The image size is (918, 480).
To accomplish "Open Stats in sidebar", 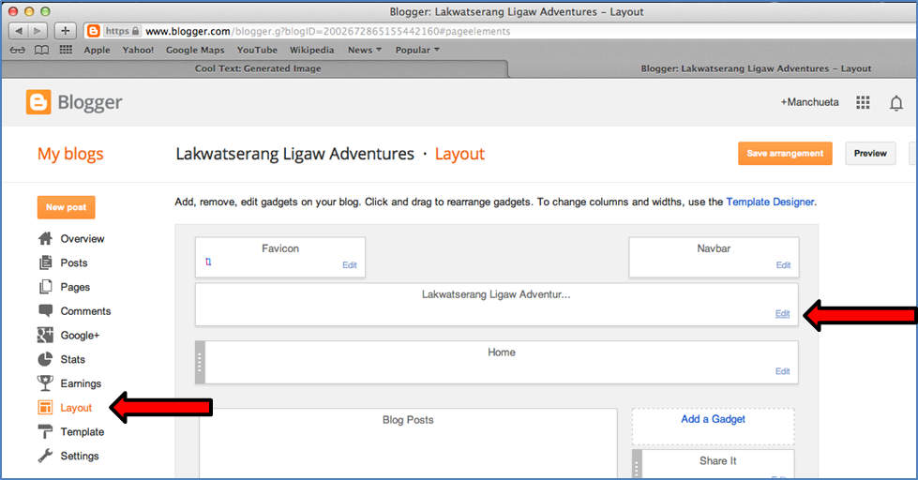I will [72, 359].
